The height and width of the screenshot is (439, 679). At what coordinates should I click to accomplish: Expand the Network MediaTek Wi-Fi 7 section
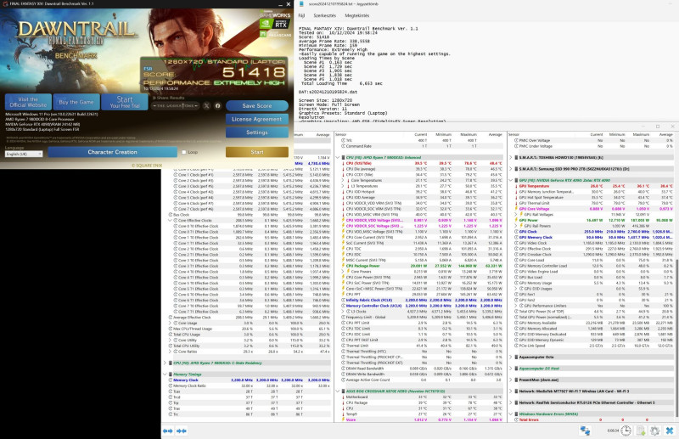pyautogui.click(x=511, y=391)
